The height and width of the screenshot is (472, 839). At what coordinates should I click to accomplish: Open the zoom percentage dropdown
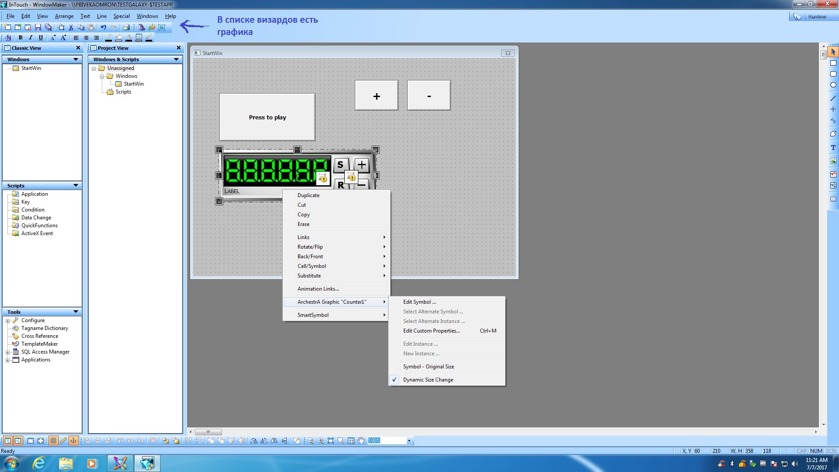[x=409, y=441]
